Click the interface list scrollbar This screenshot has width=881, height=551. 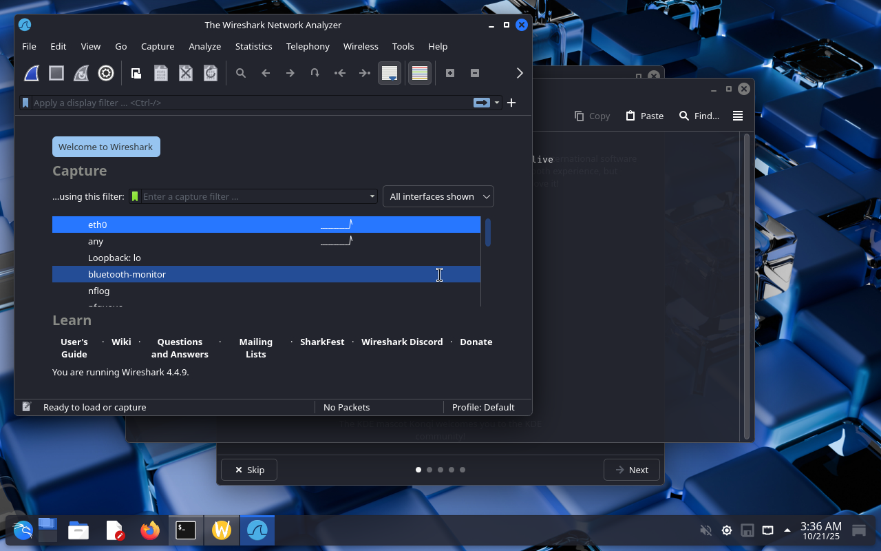pyautogui.click(x=487, y=232)
